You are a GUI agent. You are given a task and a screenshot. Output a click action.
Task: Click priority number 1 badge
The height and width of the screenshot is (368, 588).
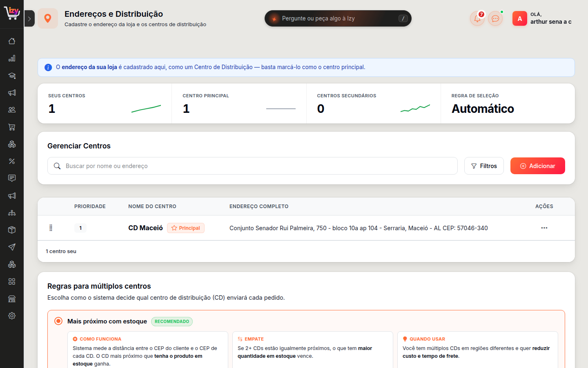point(80,228)
